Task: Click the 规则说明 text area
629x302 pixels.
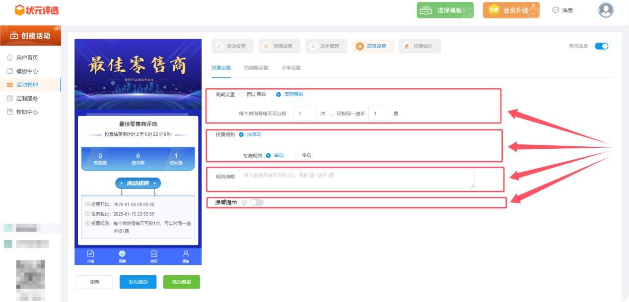Action: click(356, 179)
